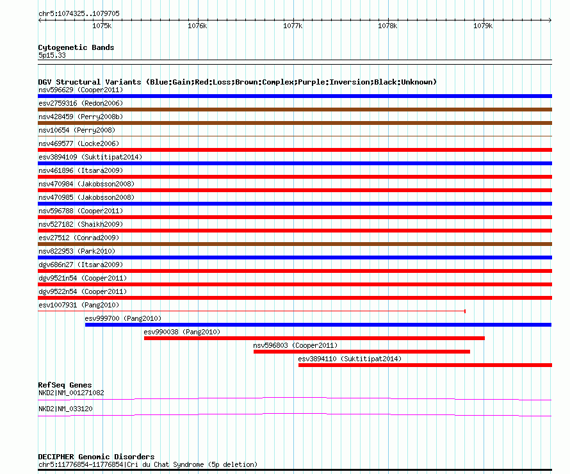Click the nsv470984 (Jakobsson2008) label

[86, 184]
